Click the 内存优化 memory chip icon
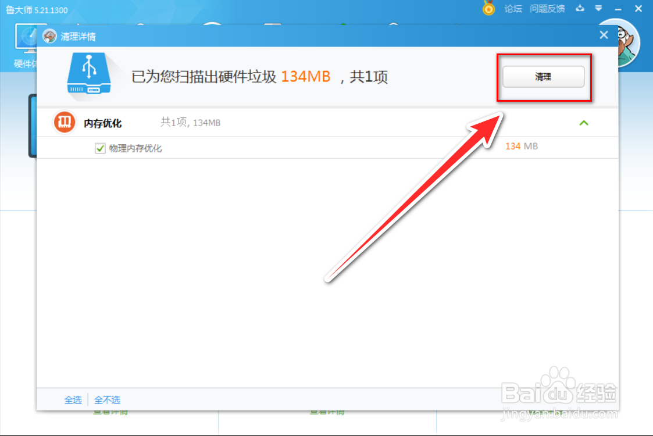 click(64, 122)
